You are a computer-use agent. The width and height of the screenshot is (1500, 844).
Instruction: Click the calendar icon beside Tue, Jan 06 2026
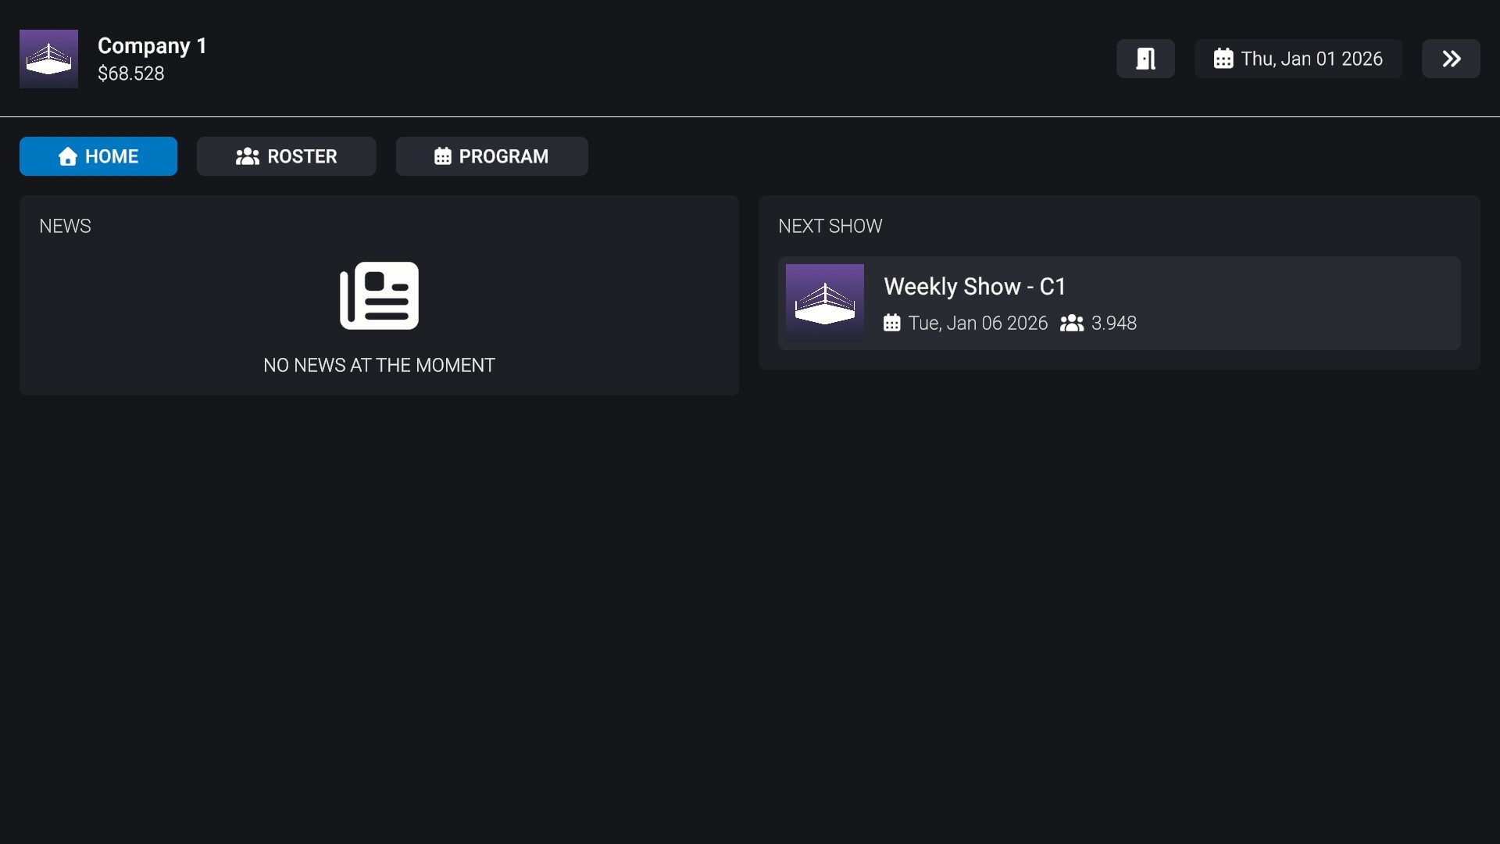pyautogui.click(x=892, y=324)
